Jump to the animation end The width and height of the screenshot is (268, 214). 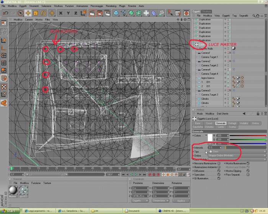144,175
